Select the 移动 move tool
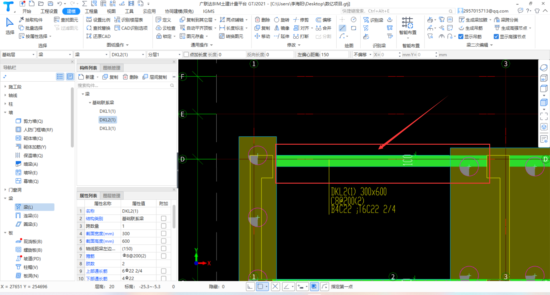Image resolution: width=550 pixels, height=295 pixels. click(262, 36)
